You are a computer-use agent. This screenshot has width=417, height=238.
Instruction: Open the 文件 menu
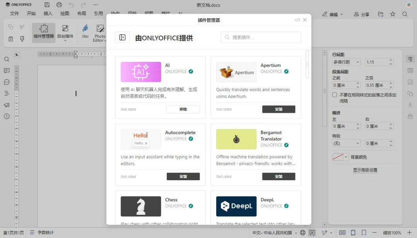coord(14,14)
